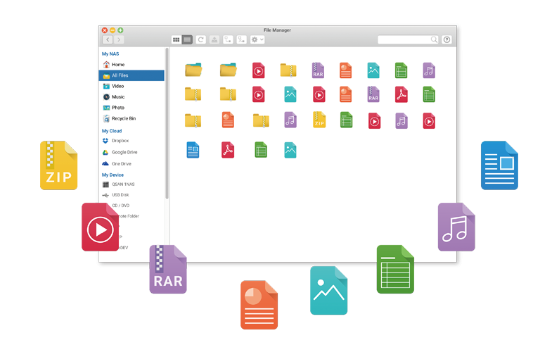Click the My Cloud section header
The width and height of the screenshot is (559, 352).
112,131
